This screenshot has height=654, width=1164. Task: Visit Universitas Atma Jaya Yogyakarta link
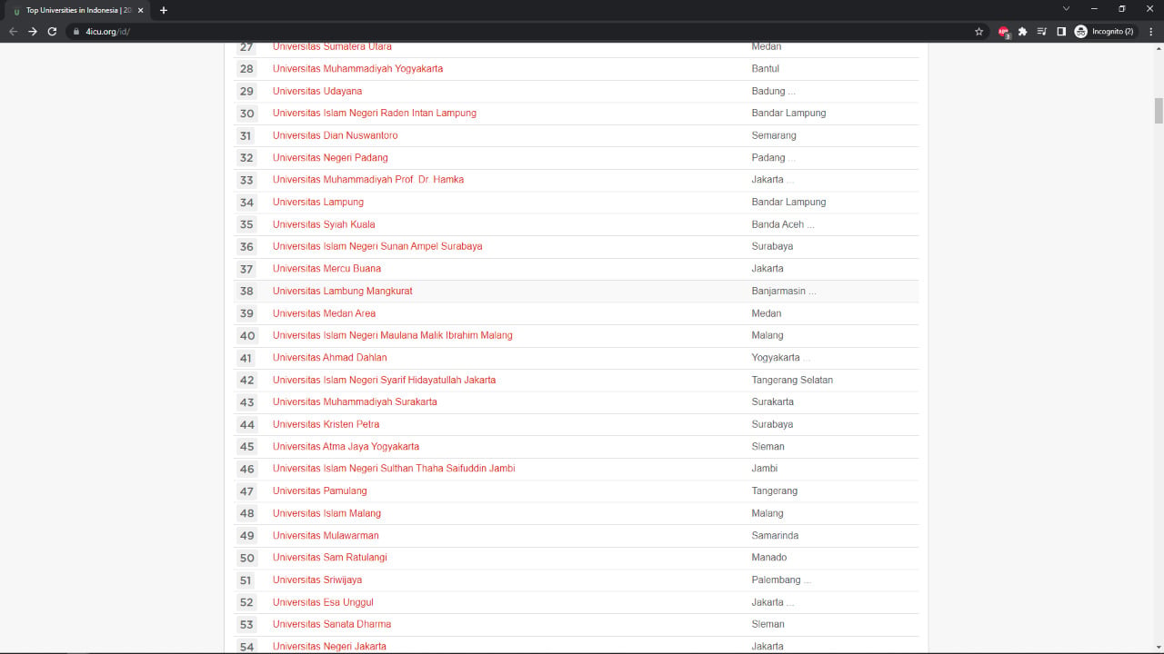point(346,447)
